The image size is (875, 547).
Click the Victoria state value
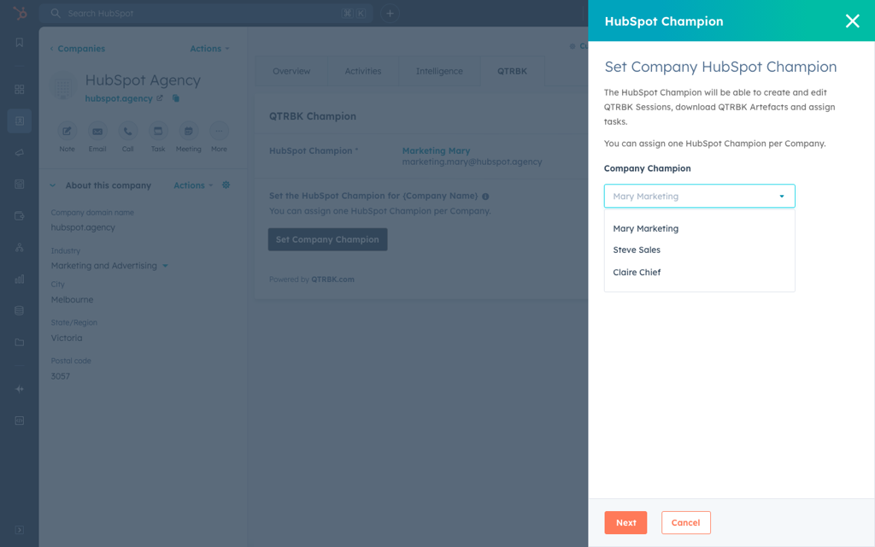(x=67, y=338)
